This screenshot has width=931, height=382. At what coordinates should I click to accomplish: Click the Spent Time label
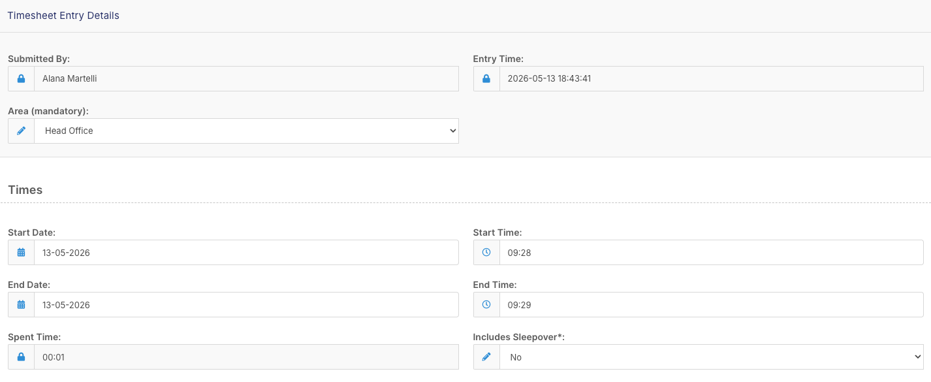click(x=34, y=337)
